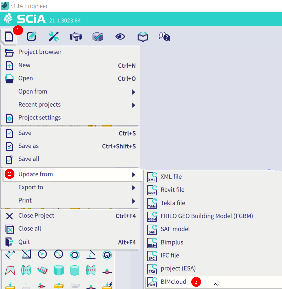Select Close all
This screenshot has height=289, width=282.
pos(70,229)
